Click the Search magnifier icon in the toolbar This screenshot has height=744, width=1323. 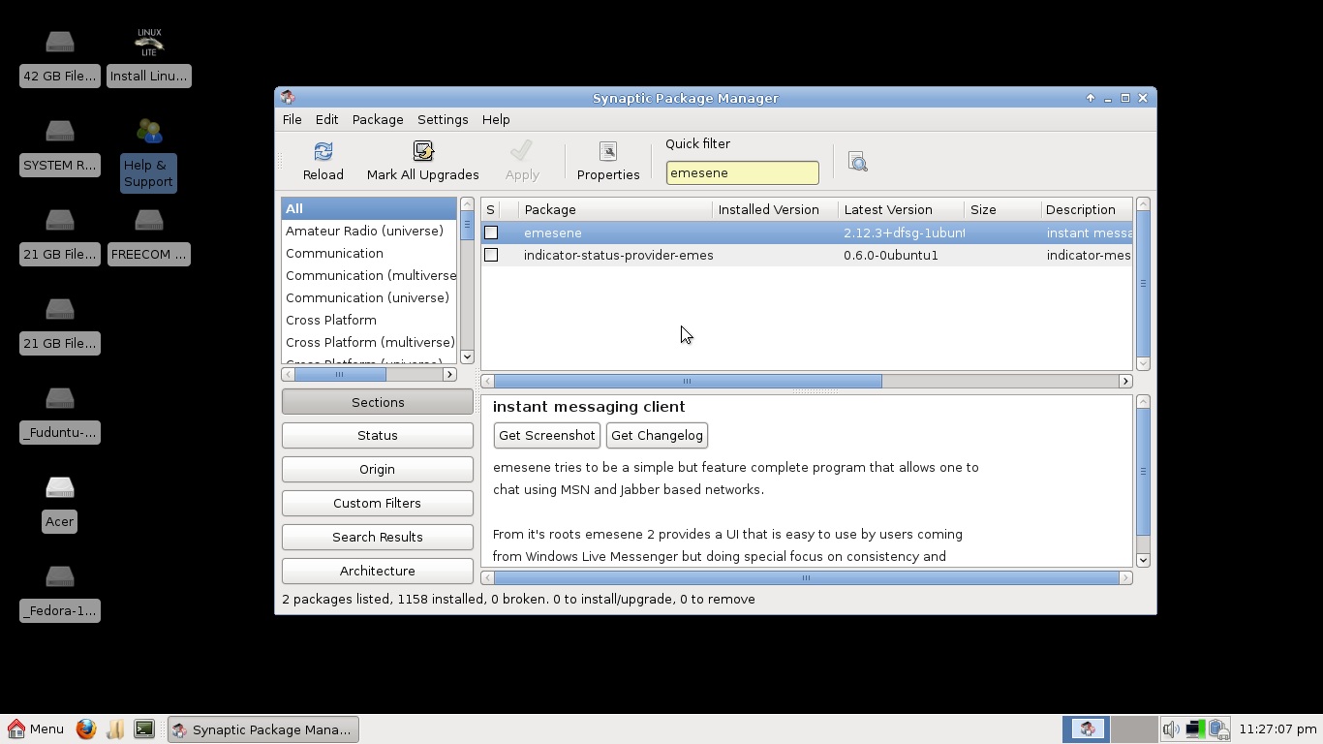tap(857, 162)
